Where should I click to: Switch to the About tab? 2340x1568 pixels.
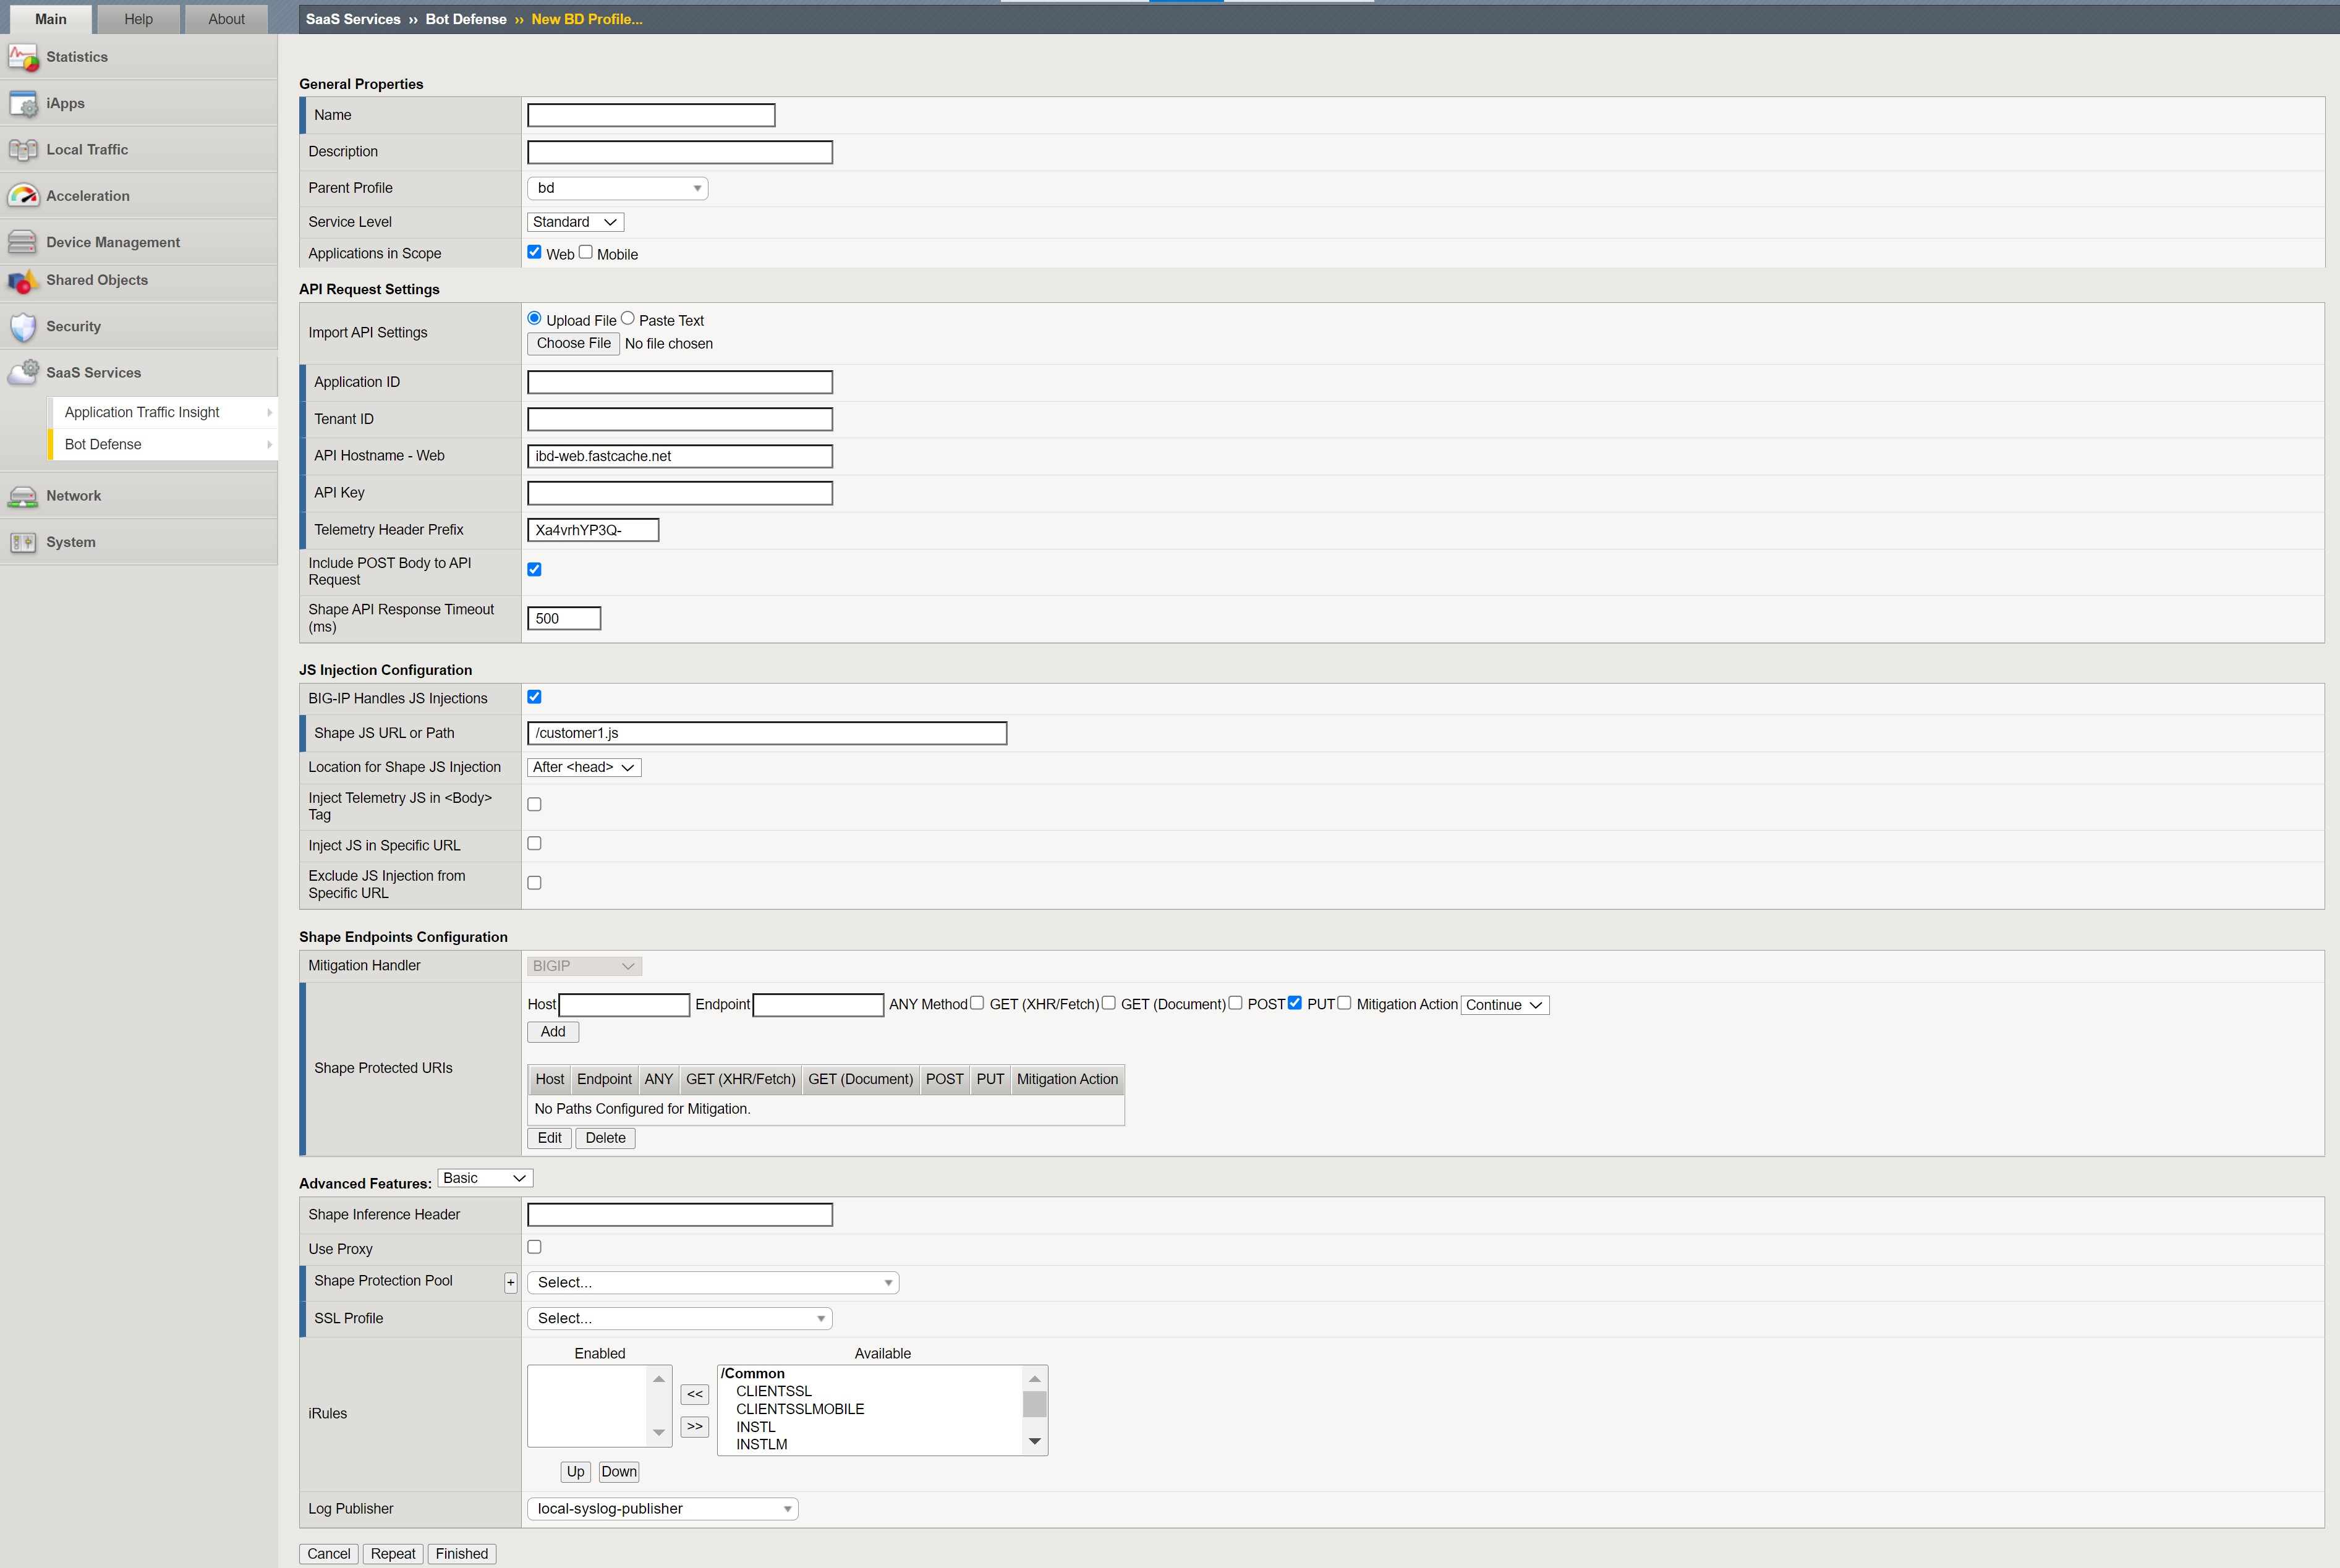click(226, 19)
